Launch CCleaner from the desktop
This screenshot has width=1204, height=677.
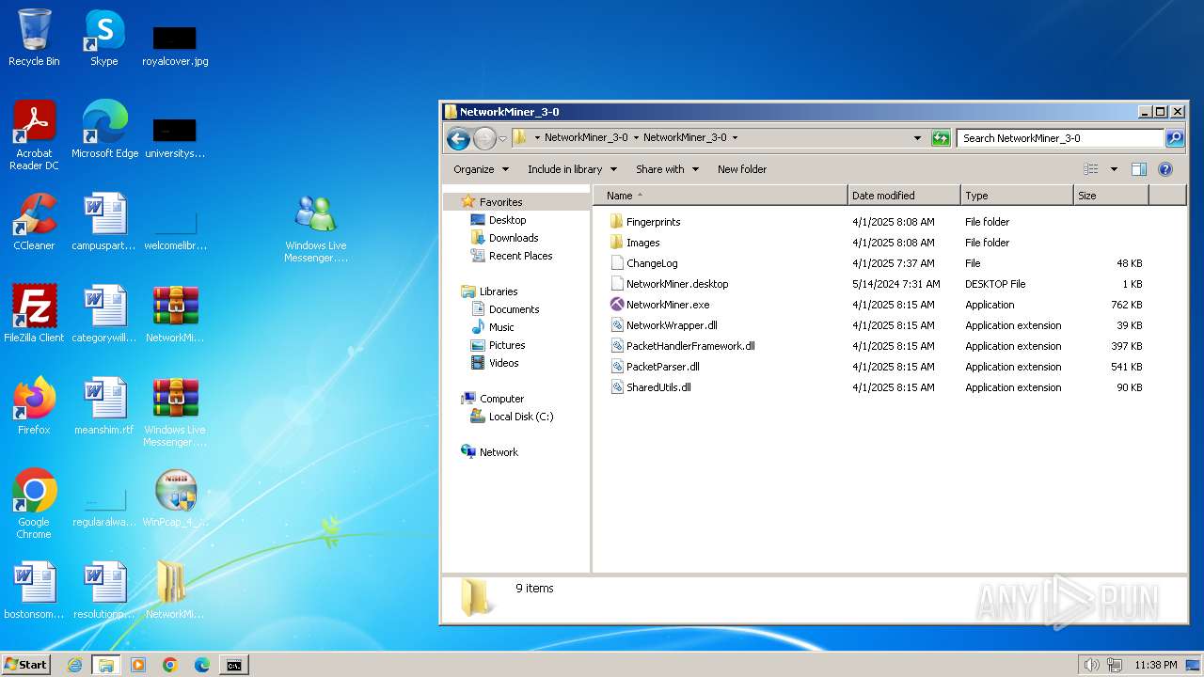34,222
